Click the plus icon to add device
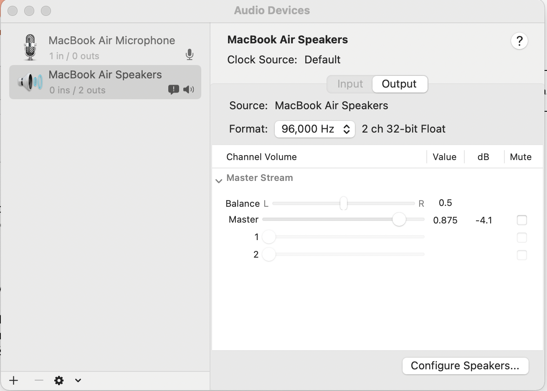Viewport: 547px width, 391px height. coord(14,380)
